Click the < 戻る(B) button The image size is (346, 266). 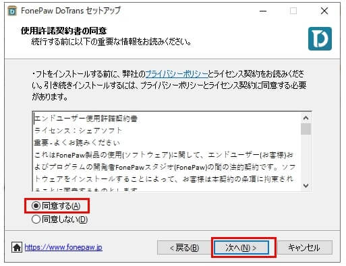(184, 247)
